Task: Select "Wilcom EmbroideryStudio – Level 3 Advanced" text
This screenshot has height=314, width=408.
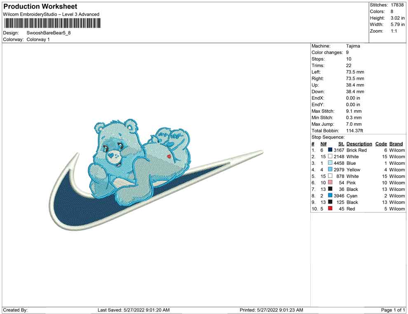Action: point(51,14)
